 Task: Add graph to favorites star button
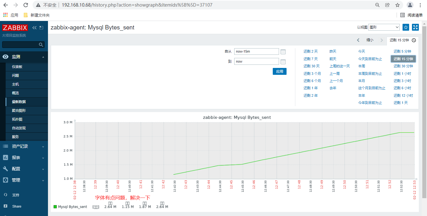(406, 27)
